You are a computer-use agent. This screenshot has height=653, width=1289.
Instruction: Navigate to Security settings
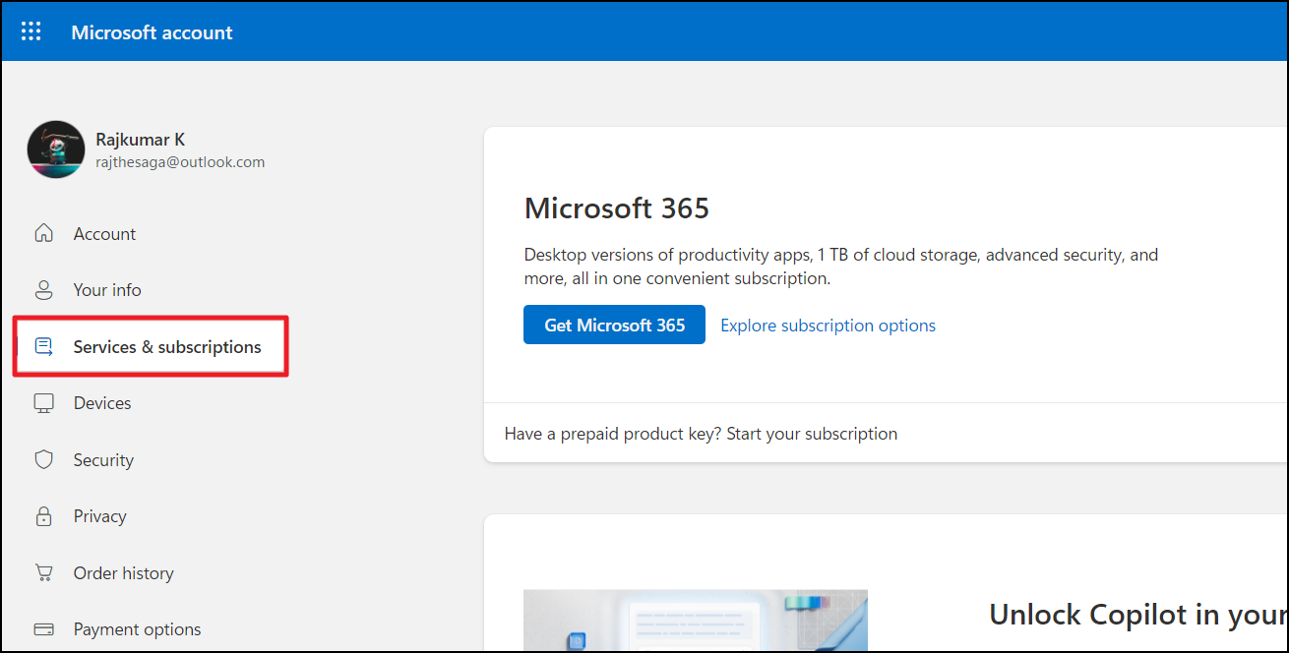(x=103, y=460)
